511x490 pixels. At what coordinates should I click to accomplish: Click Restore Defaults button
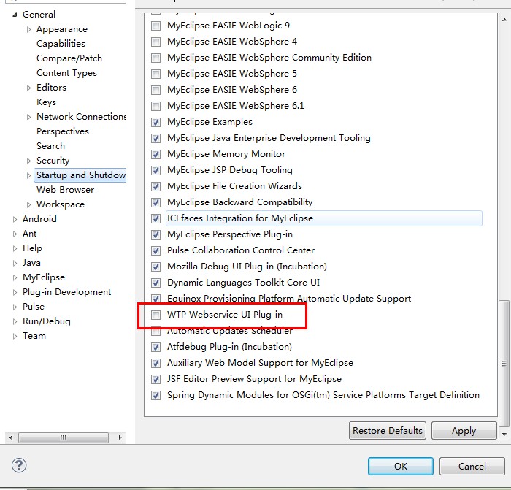coord(387,431)
